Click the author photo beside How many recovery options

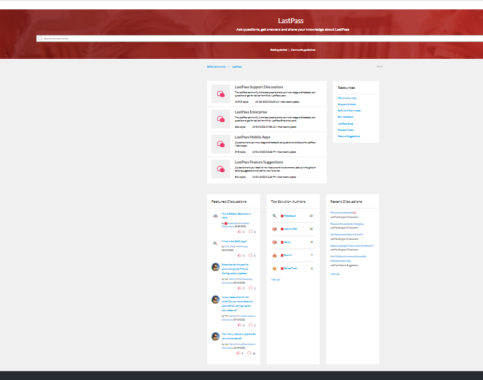[215, 336]
